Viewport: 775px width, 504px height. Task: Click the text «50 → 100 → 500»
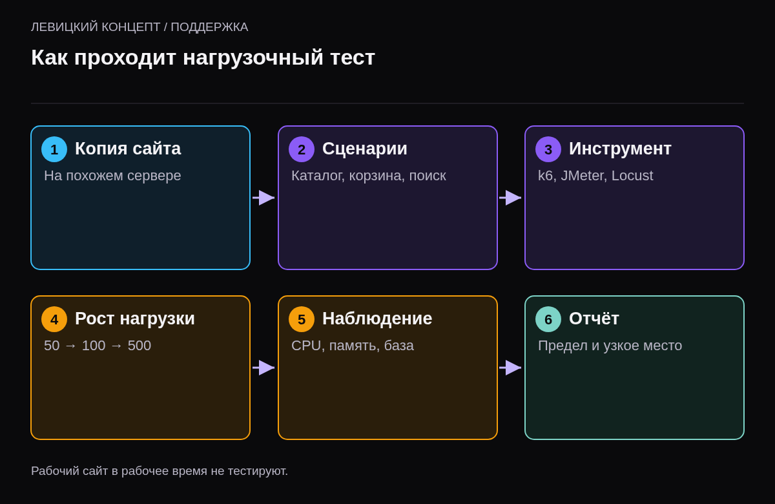coord(98,346)
